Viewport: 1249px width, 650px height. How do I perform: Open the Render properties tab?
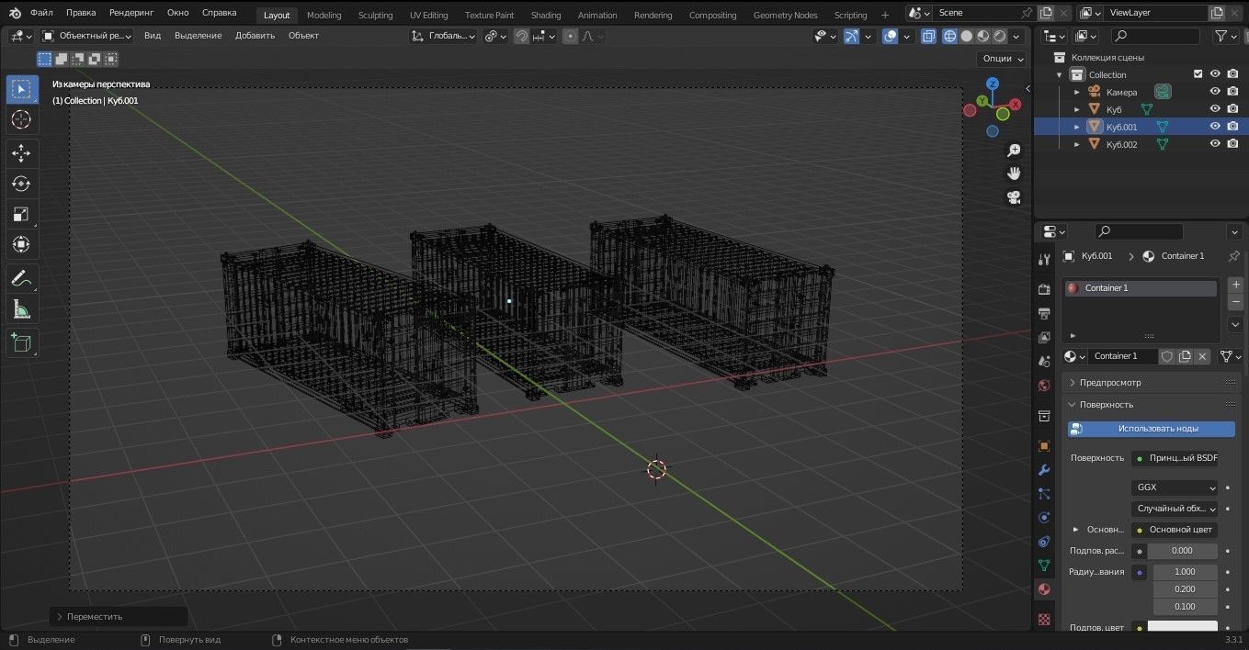1044,289
